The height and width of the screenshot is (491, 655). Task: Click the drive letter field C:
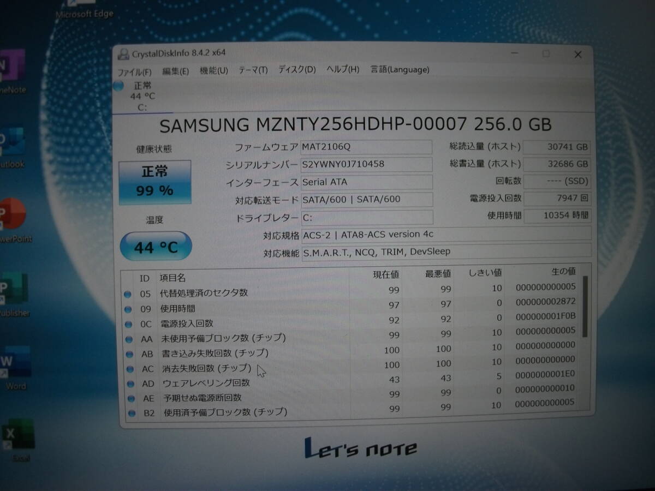click(x=367, y=217)
